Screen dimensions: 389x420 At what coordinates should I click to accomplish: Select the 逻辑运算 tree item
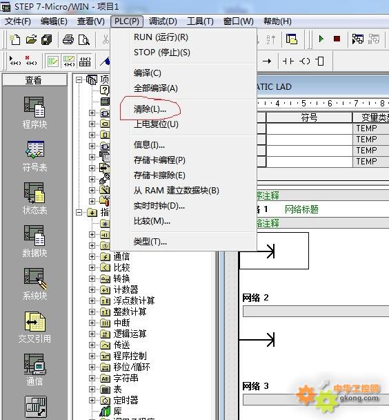pyautogui.click(x=130, y=334)
